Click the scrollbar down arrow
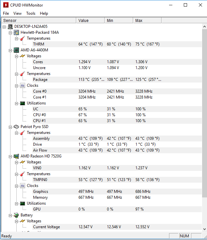 coord(204,229)
